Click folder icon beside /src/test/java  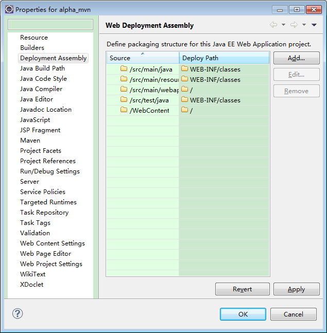coord(124,100)
